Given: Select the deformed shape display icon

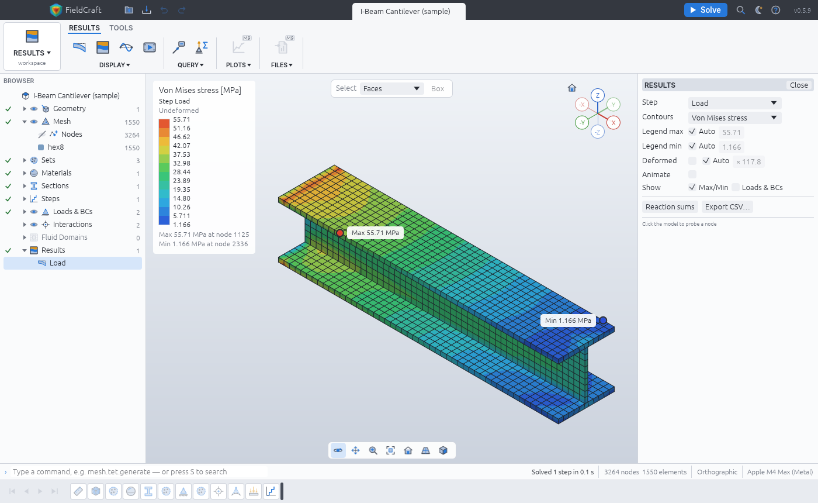Looking at the screenshot, I should [x=79, y=47].
